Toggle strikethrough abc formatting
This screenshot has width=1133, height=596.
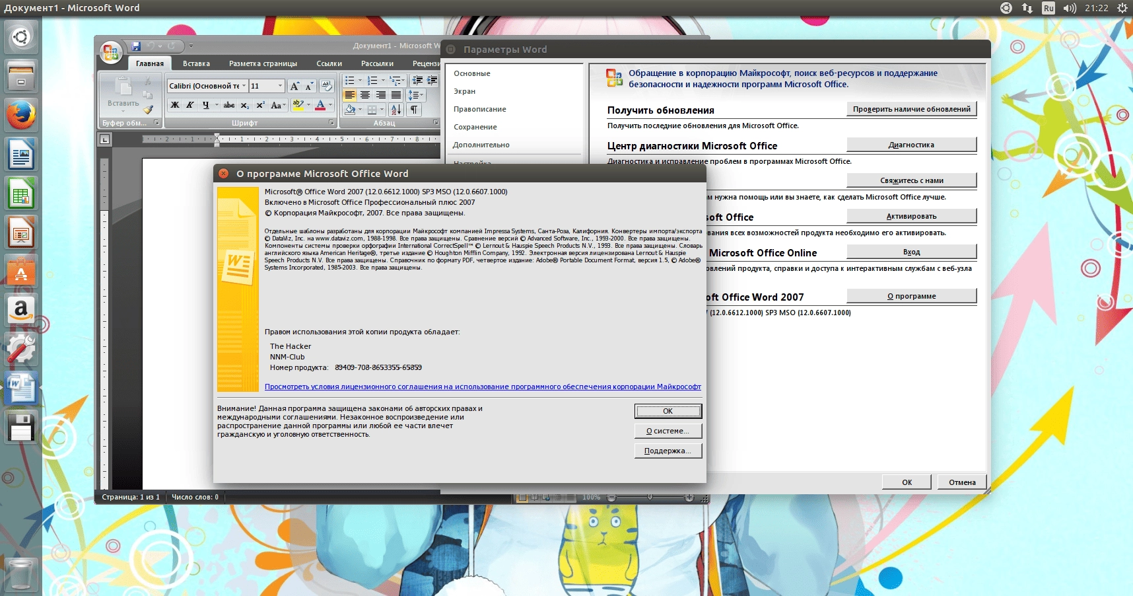229,105
